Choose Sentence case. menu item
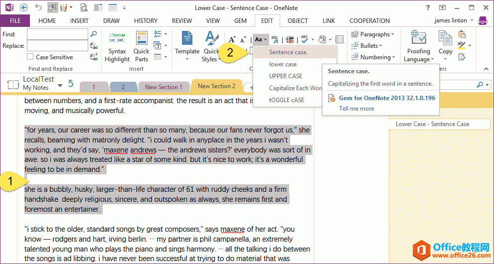494x264 pixels. tap(295, 52)
